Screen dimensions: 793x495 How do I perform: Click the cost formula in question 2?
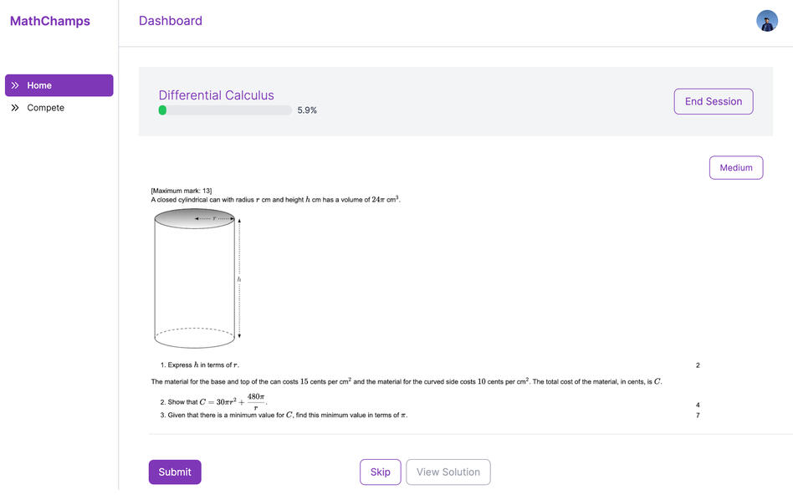pos(233,401)
